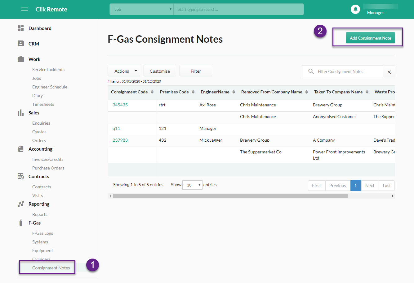This screenshot has height=283, width=414.
Task: Open the Dashboard section icon
Action: [x=21, y=28]
